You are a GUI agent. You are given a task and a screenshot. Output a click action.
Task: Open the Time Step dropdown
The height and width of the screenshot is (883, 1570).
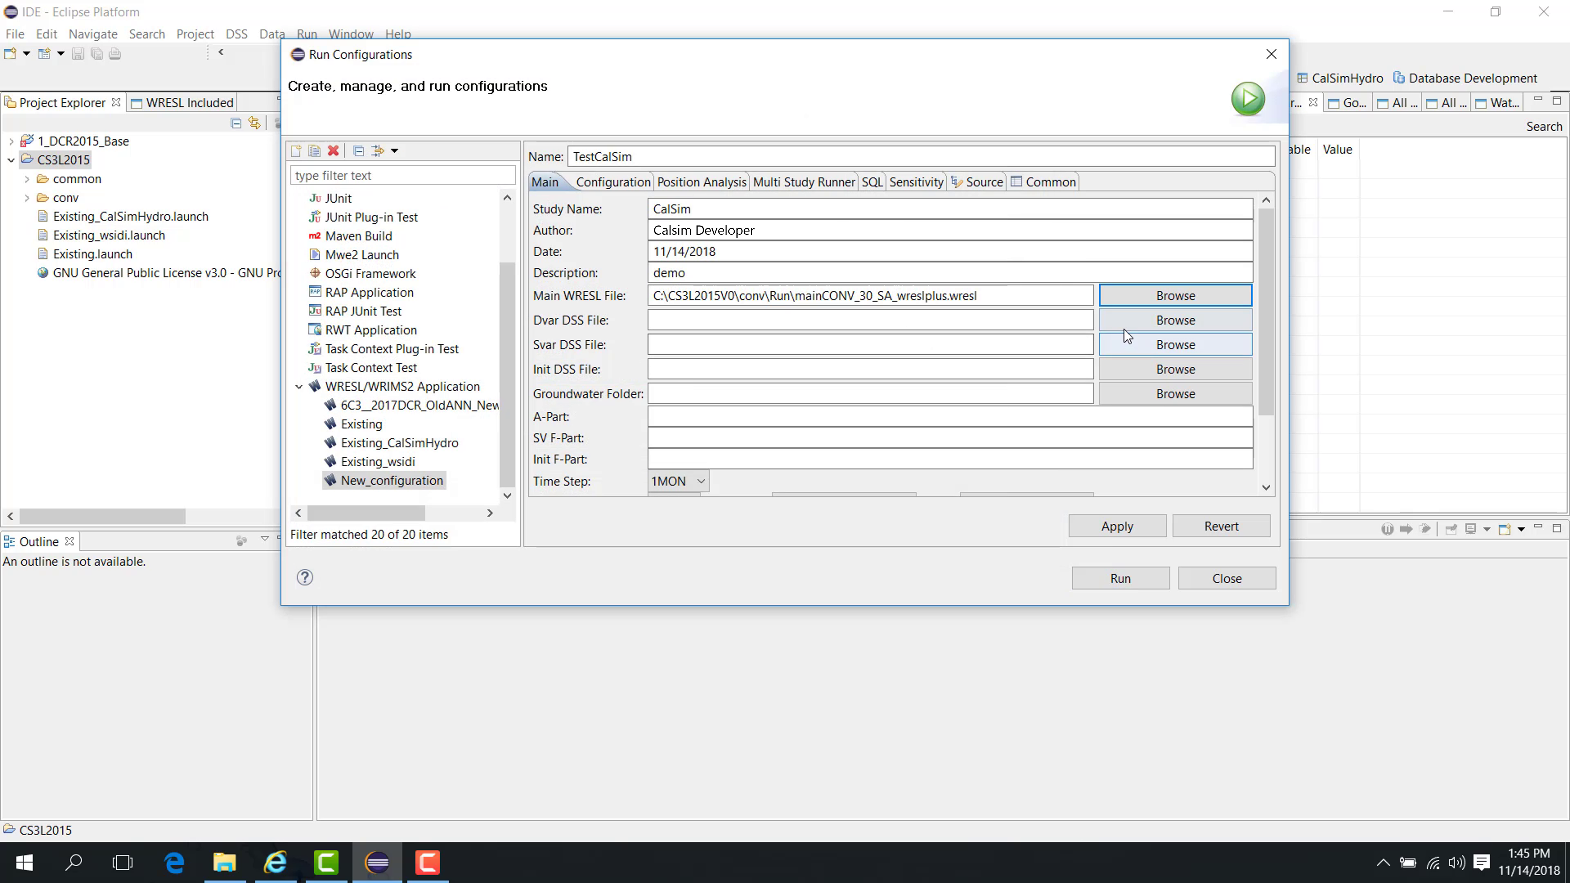point(678,481)
